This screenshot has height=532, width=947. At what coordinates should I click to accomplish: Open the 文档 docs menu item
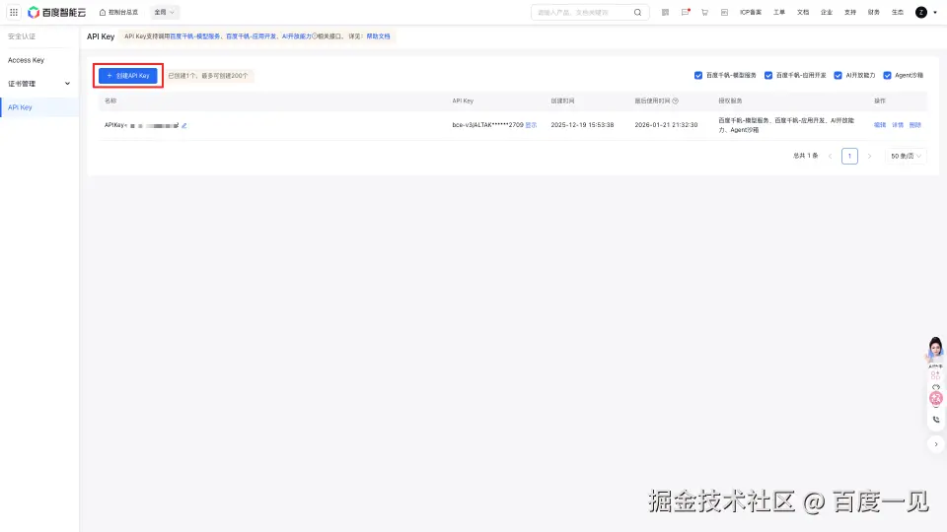[803, 12]
